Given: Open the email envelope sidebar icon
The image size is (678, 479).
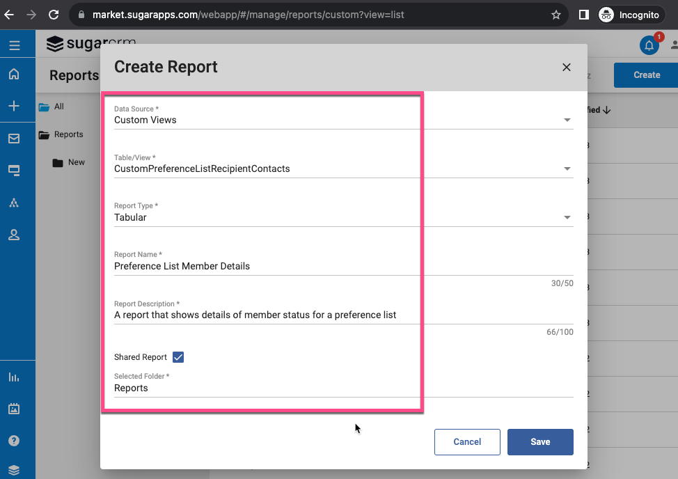Looking at the screenshot, I should 14,139.
